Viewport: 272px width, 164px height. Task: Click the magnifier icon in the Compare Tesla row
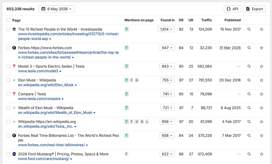[x=249, y=94]
